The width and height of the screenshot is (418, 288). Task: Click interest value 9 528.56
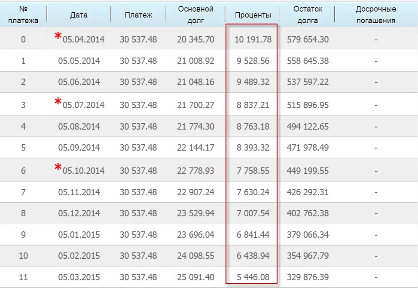tap(253, 61)
